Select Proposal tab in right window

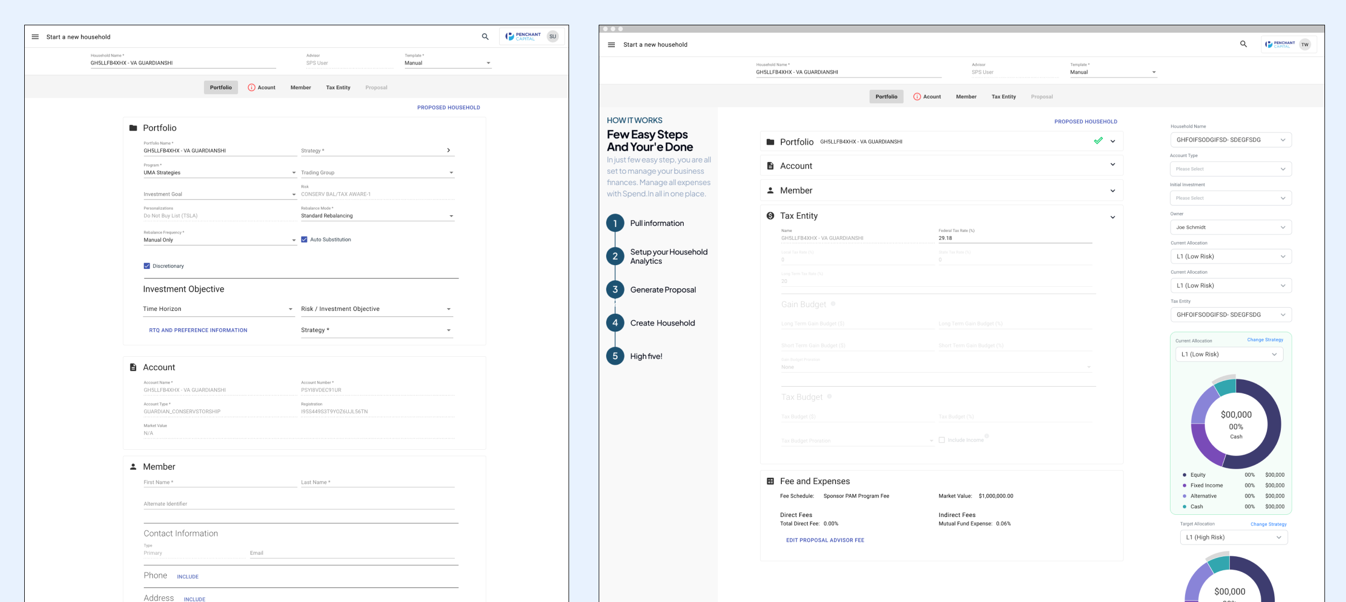click(1042, 97)
